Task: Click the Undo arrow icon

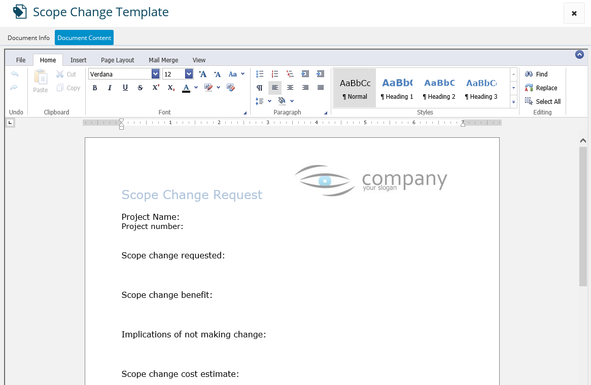Action: click(14, 74)
